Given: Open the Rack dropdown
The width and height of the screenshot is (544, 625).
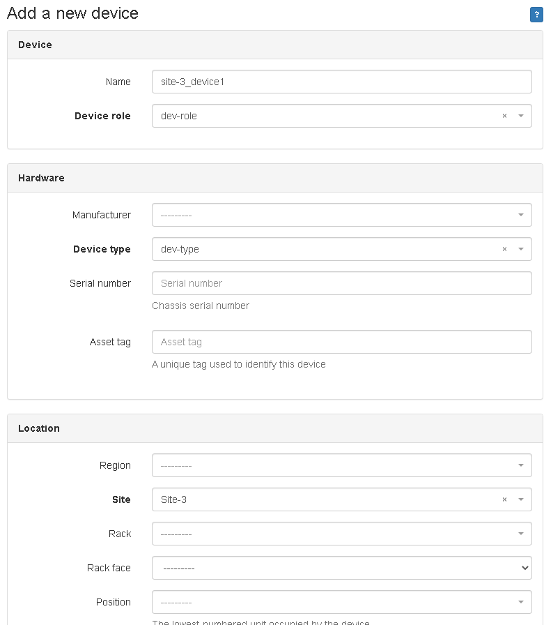Looking at the screenshot, I should pyautogui.click(x=341, y=534).
